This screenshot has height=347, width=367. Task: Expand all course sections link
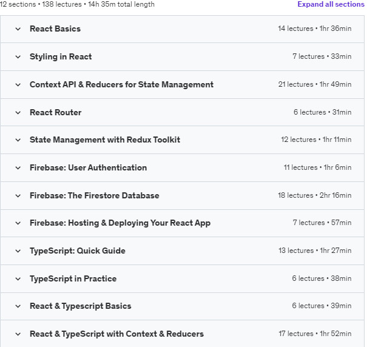click(x=331, y=4)
